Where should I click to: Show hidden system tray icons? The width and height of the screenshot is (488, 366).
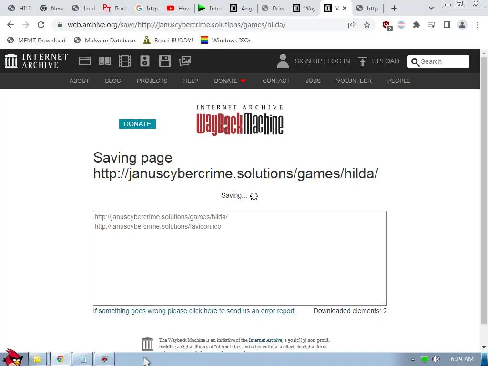coord(413,359)
